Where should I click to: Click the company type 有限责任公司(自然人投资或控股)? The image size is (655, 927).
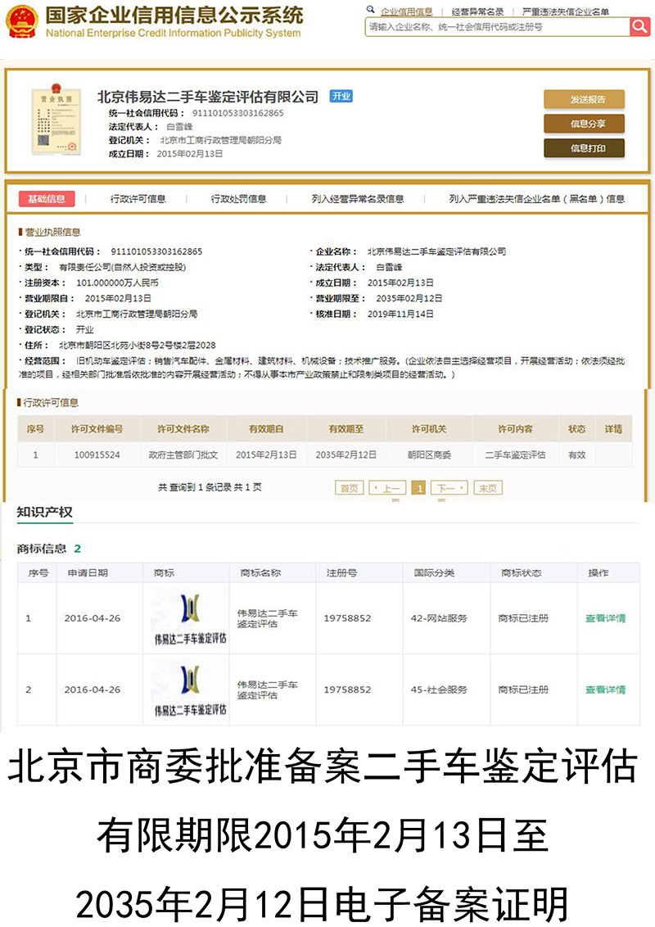pos(122,267)
